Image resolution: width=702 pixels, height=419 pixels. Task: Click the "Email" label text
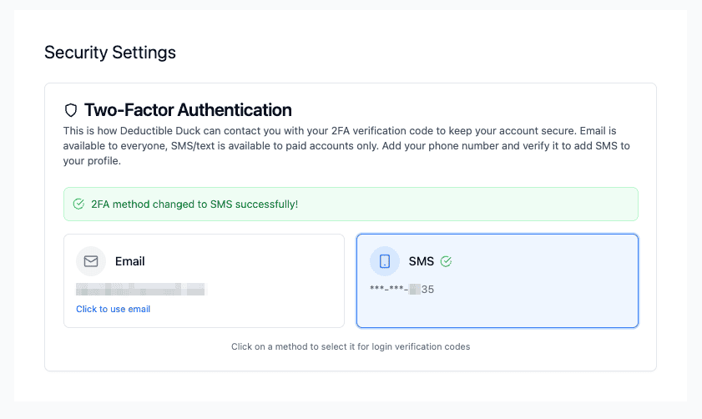pos(129,261)
